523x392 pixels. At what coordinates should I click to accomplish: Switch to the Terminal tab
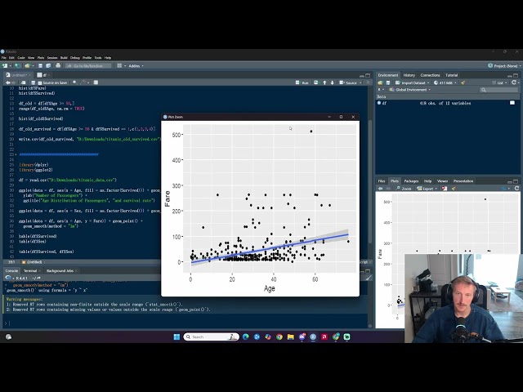[x=30, y=270]
